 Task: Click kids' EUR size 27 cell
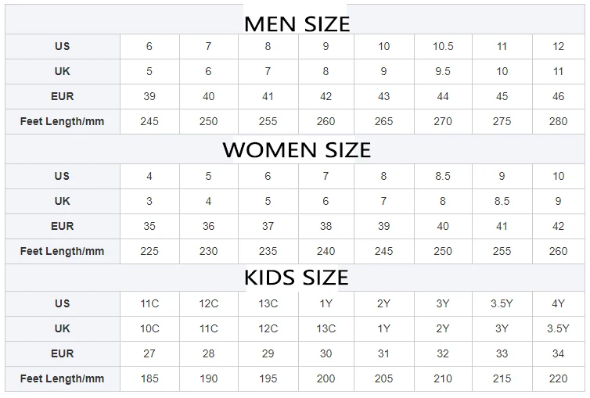click(149, 353)
